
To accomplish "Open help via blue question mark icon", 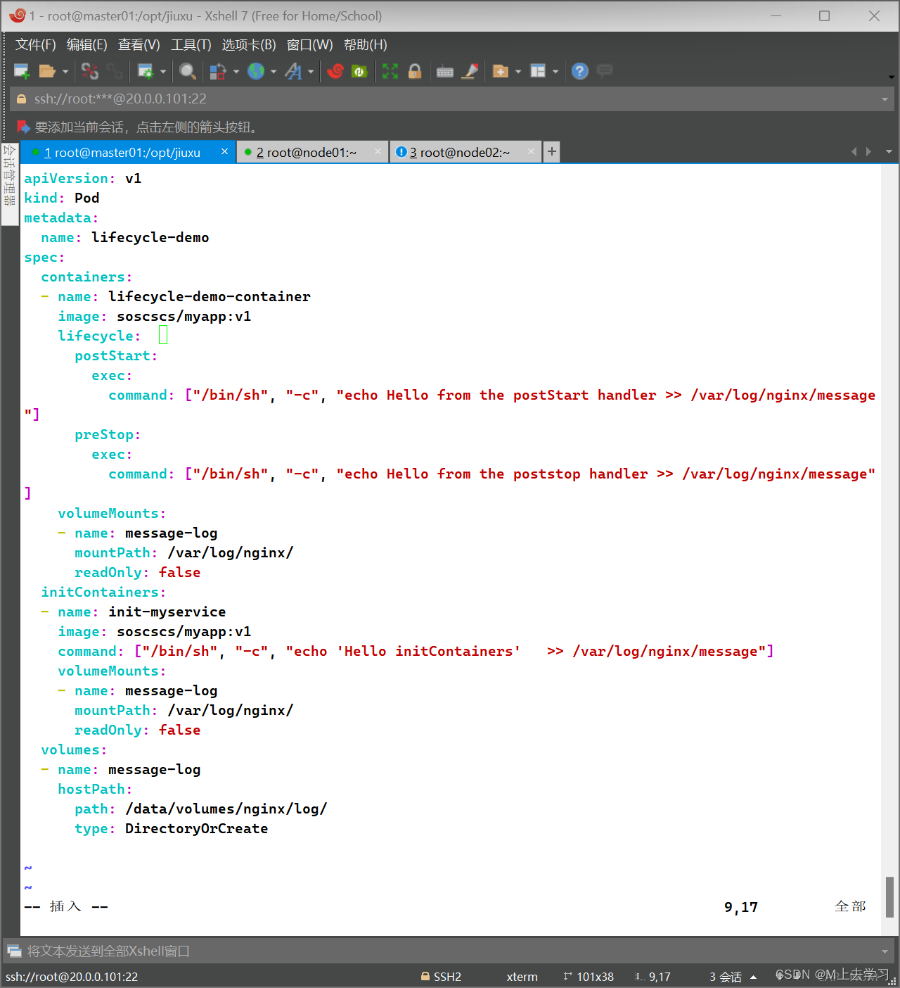I will click(x=580, y=71).
